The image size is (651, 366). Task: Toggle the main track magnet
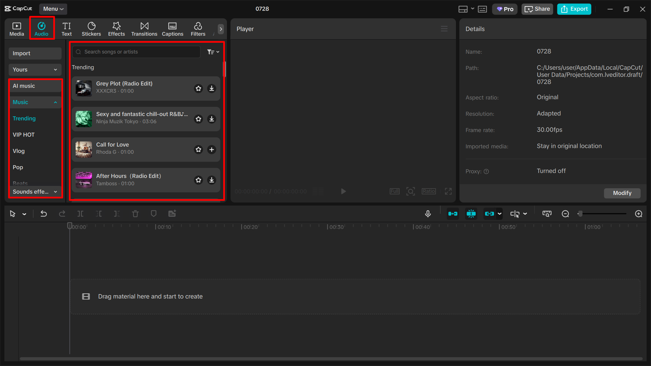click(453, 214)
